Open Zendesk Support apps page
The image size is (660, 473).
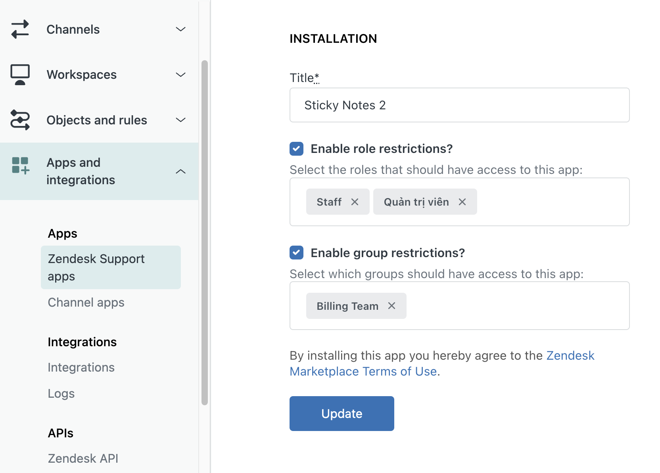(x=111, y=267)
